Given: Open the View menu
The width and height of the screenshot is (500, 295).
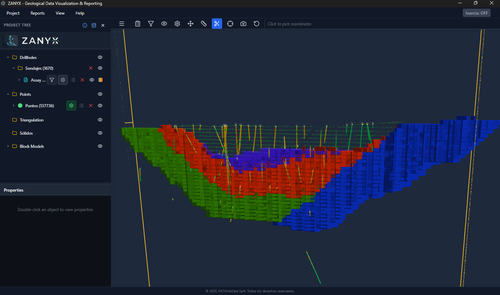Looking at the screenshot, I should tap(60, 13).
